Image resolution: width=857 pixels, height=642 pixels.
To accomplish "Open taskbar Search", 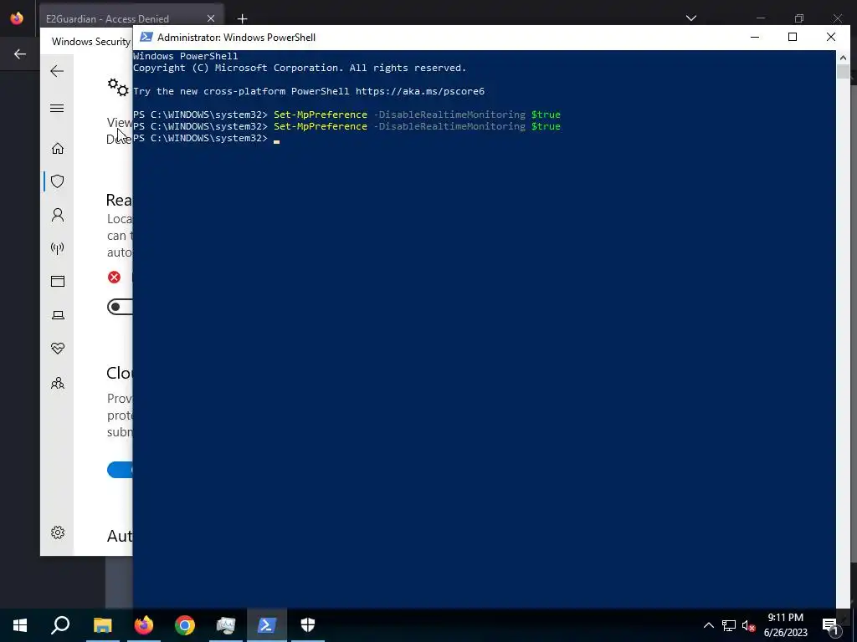I will [x=60, y=625].
